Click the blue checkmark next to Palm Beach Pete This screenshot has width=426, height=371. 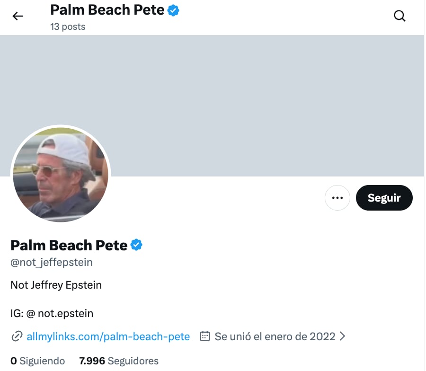[136, 245]
